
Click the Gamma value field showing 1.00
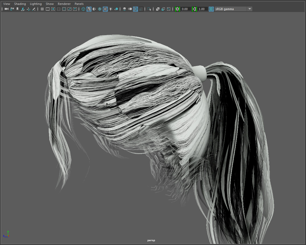(202, 9)
